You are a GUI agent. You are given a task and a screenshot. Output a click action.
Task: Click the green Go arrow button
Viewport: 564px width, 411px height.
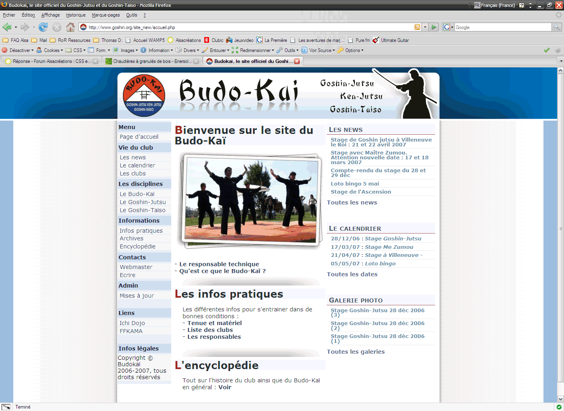coord(434,27)
